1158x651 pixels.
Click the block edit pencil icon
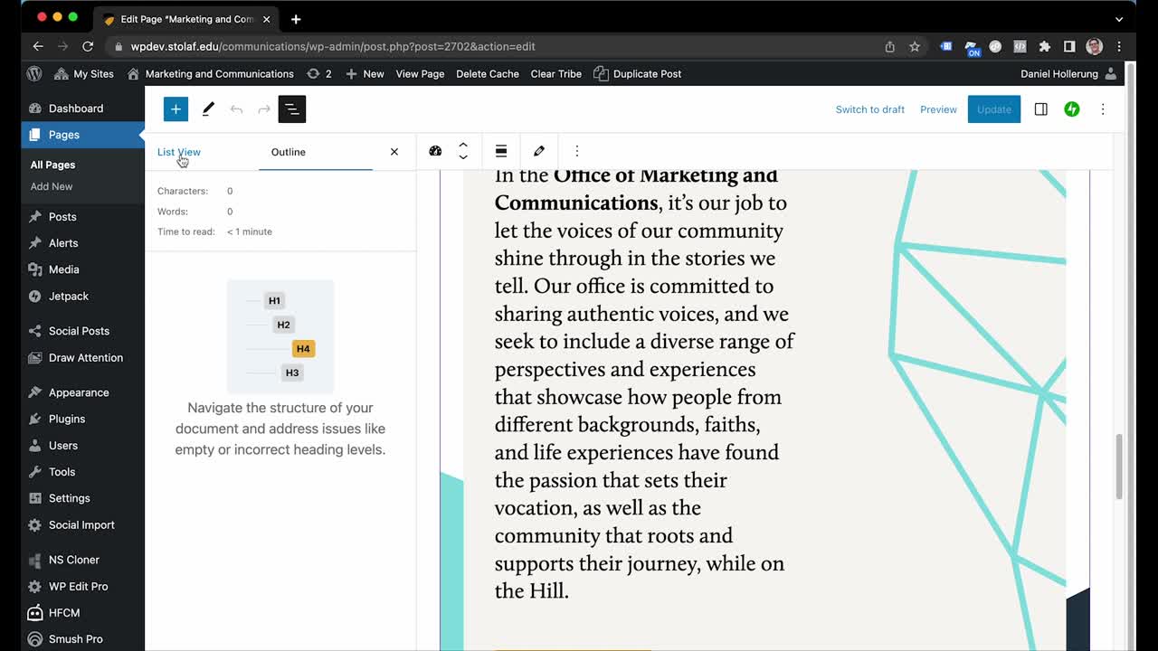tap(539, 151)
